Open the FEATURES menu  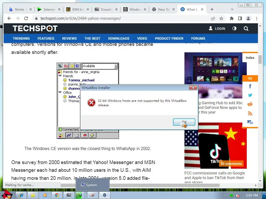coord(46,38)
